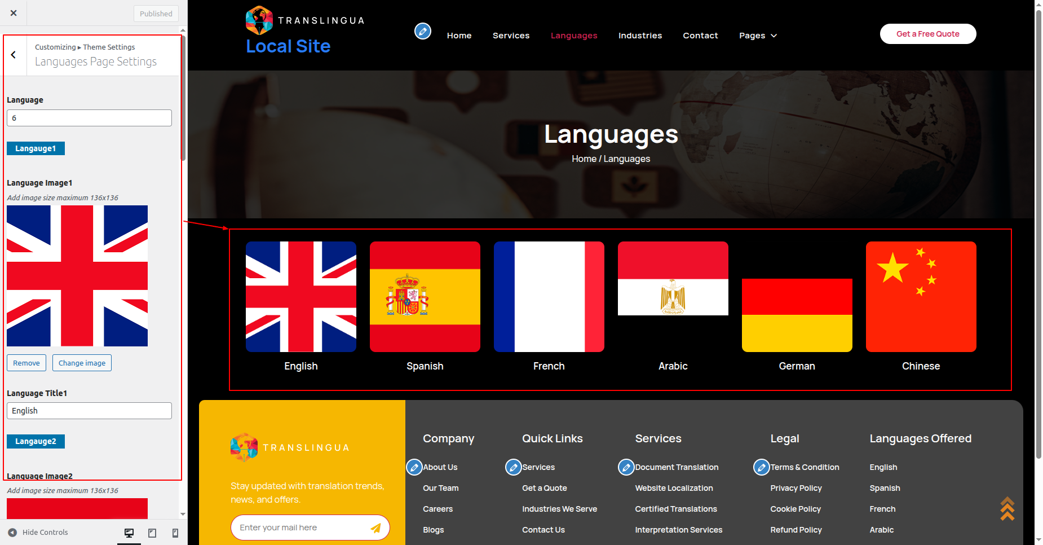Switch to desktop preview mode

click(129, 533)
